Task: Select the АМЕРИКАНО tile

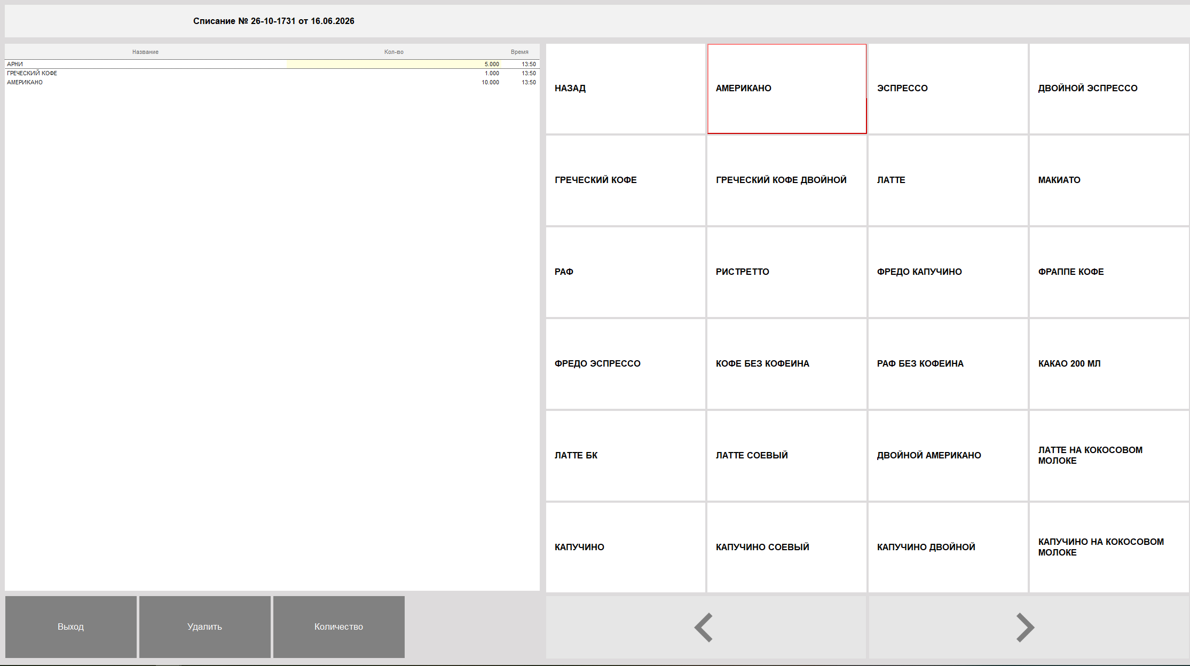Action: (786, 89)
